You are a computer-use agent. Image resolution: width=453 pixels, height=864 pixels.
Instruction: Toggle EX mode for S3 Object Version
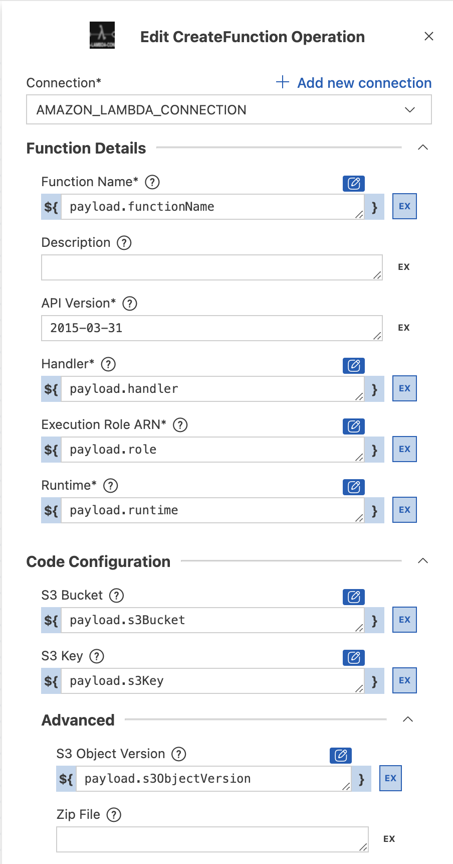click(x=390, y=778)
